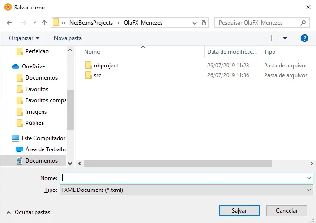
Task: Sort by the Data de modificação column
Action: point(232,52)
